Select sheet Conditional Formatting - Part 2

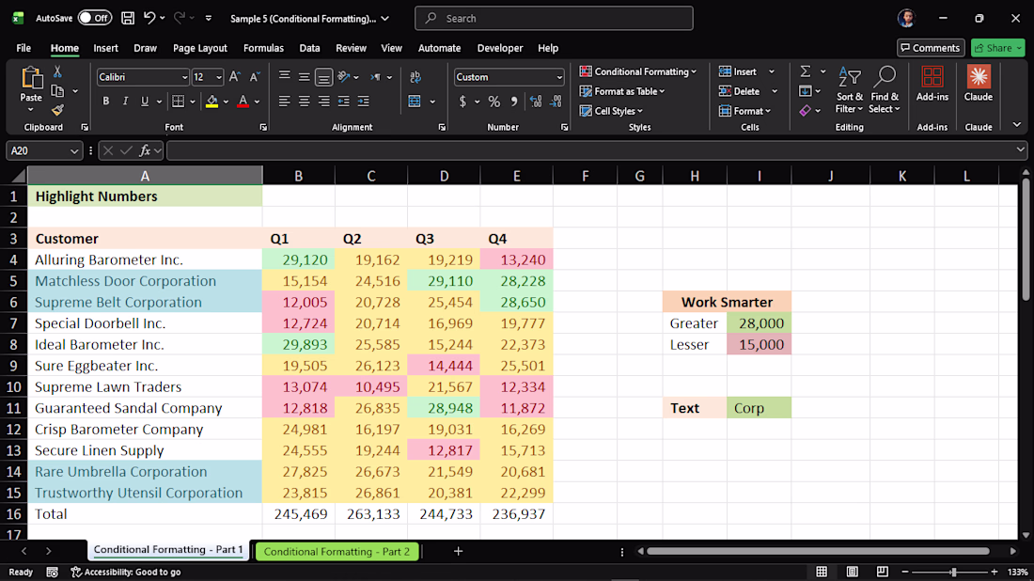(337, 551)
